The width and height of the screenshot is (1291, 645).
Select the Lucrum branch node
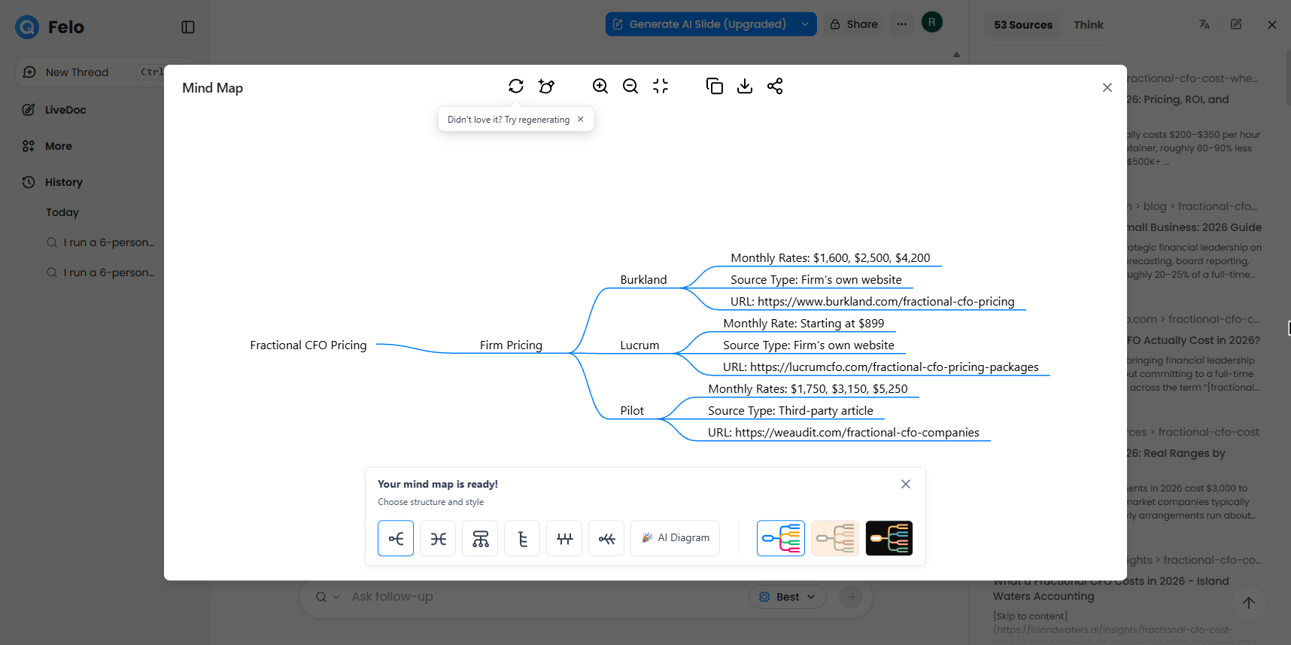639,345
